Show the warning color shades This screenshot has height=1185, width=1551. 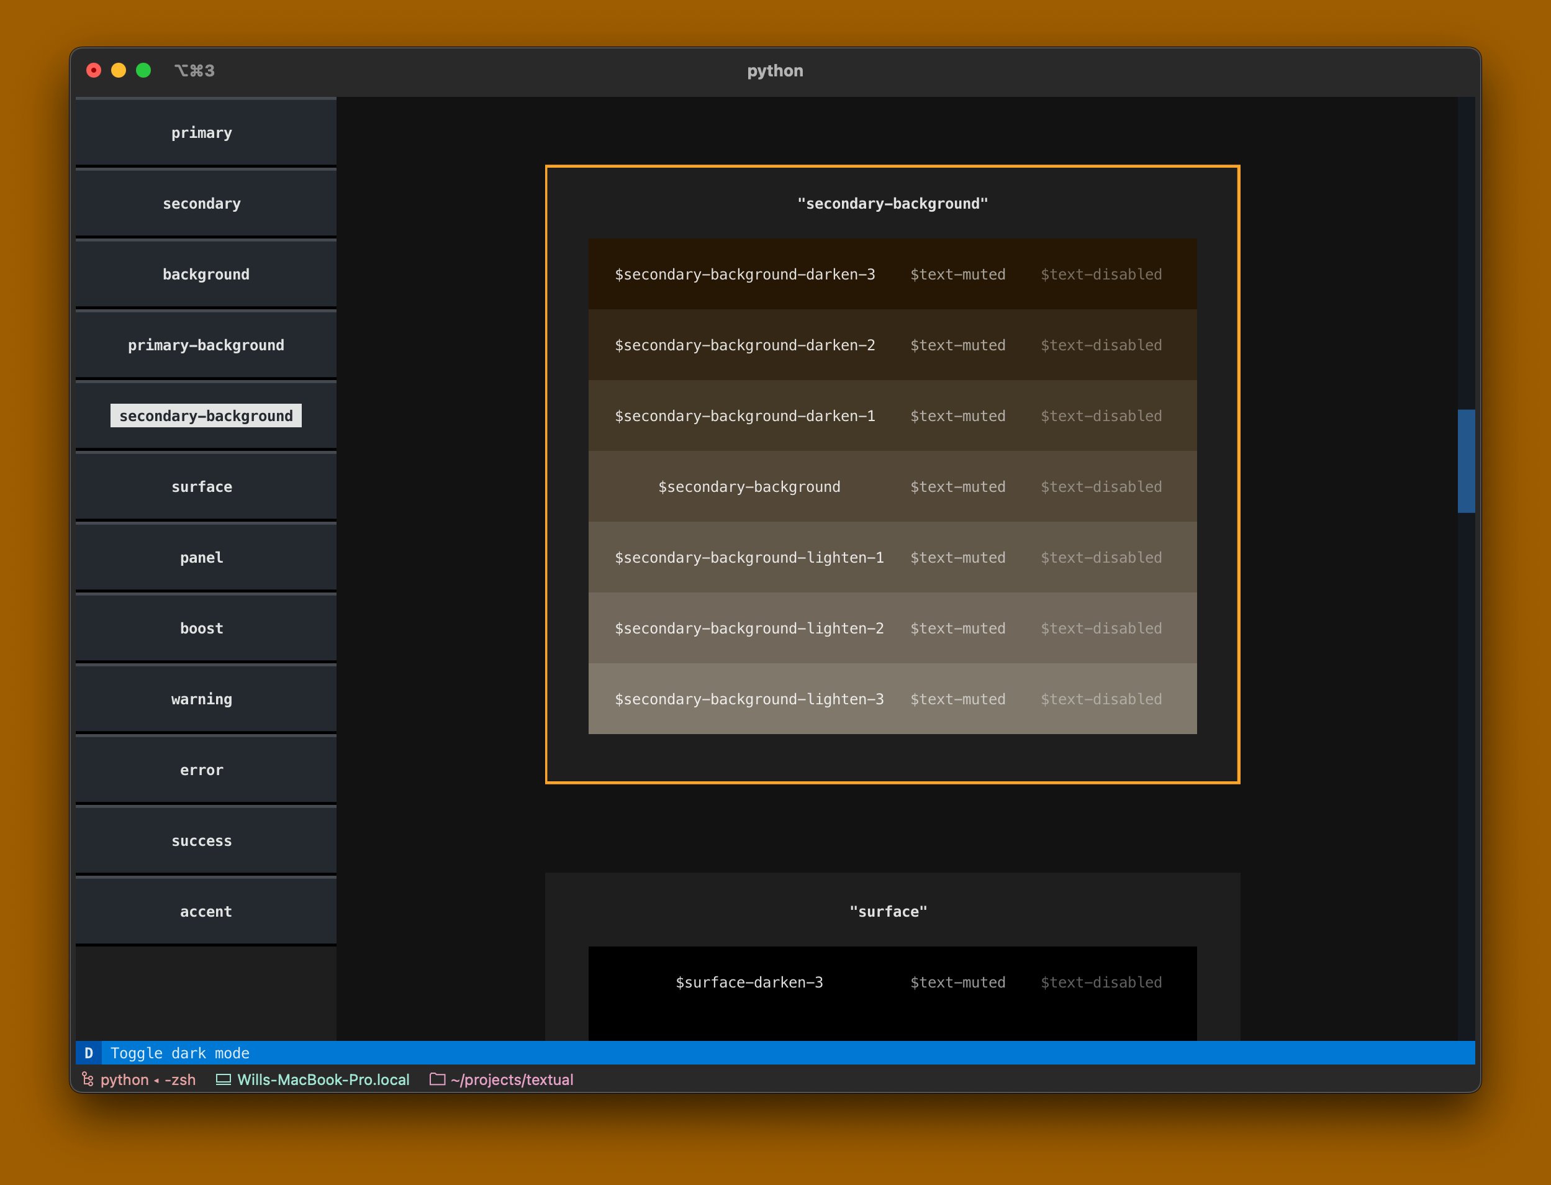[206, 699]
